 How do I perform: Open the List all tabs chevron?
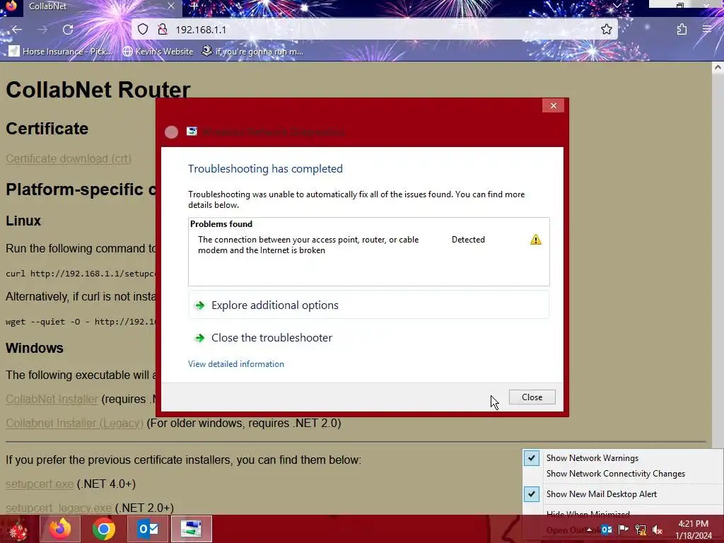[617, 6]
